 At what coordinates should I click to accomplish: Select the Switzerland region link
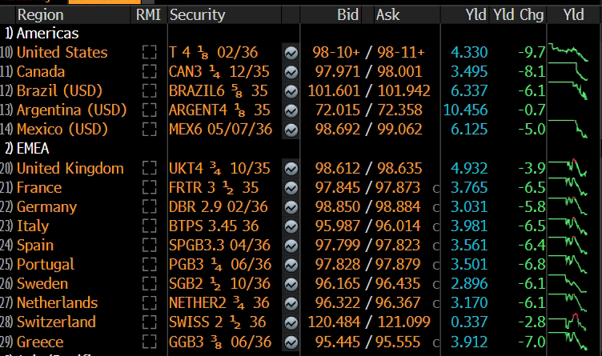[x=56, y=322]
